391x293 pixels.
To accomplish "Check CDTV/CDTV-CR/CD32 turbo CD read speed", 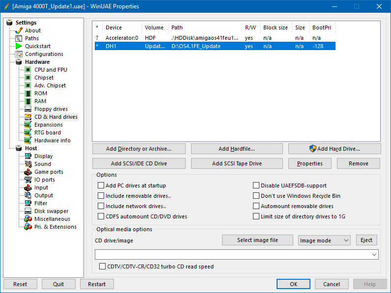I will (103, 266).
